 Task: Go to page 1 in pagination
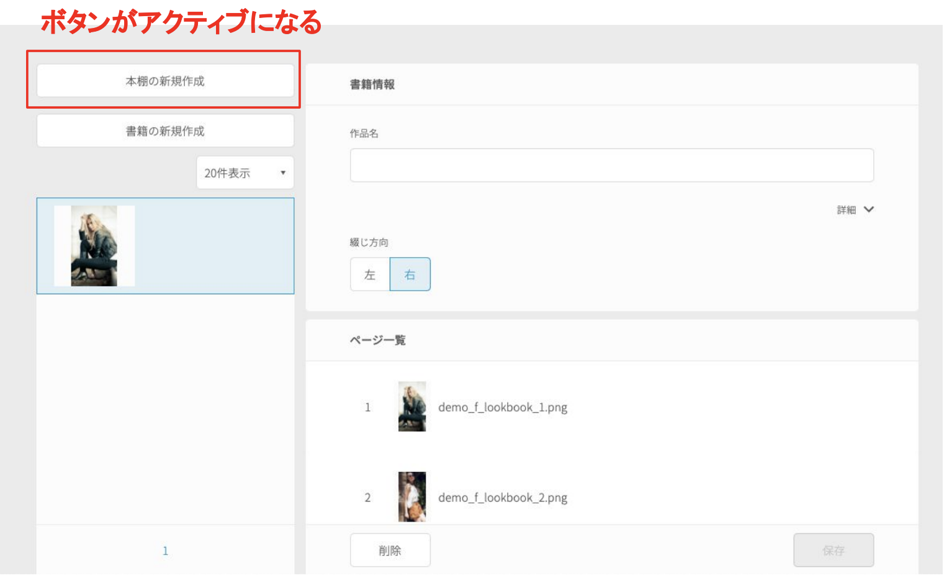(x=165, y=551)
